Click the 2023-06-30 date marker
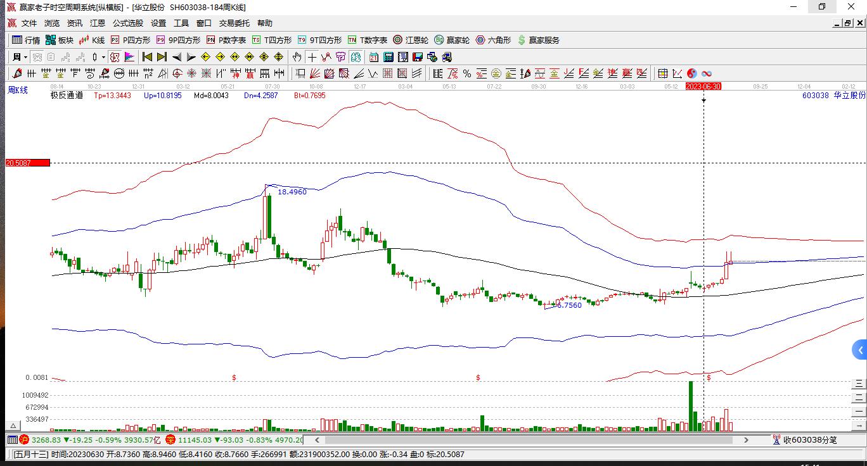Viewport: 867px width, 466px height. pos(703,86)
